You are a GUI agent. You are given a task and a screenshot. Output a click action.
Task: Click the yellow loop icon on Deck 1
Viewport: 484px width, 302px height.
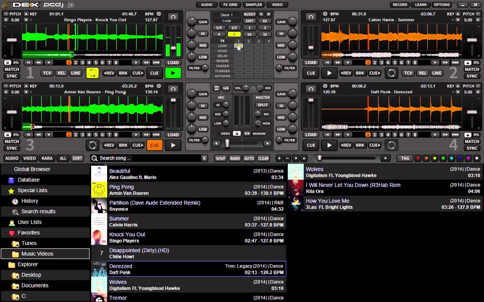coord(92,73)
